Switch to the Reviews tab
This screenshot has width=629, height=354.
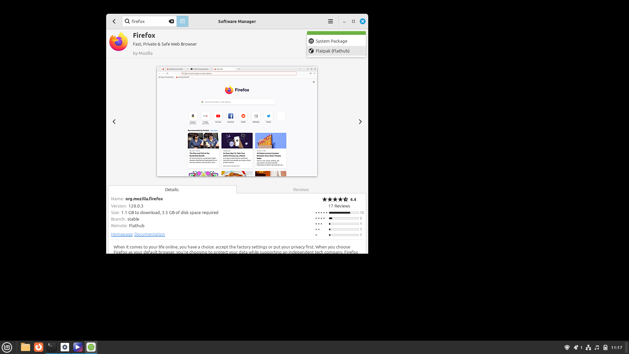tap(301, 189)
